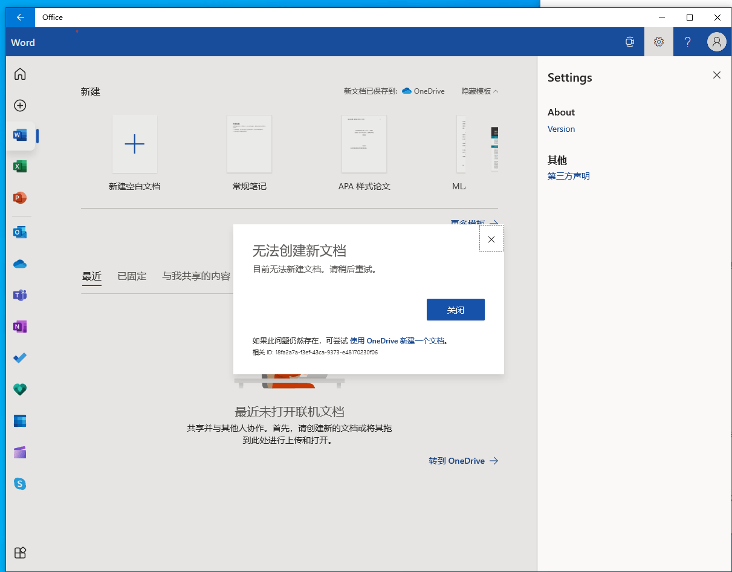Screen dimensions: 732x572
Task: Open the Home icon in sidebar
Action: [x=20, y=74]
